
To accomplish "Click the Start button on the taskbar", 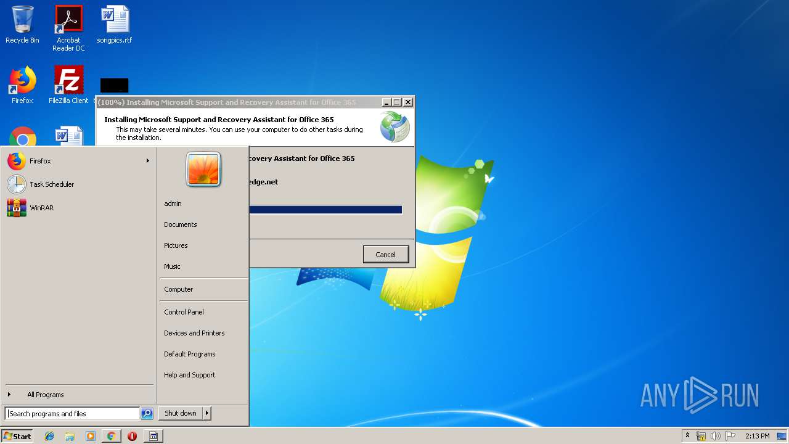I will tap(17, 436).
